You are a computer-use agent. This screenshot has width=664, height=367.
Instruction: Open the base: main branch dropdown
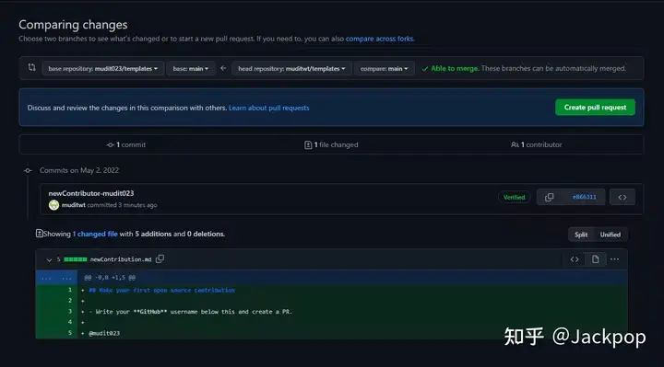[191, 68]
